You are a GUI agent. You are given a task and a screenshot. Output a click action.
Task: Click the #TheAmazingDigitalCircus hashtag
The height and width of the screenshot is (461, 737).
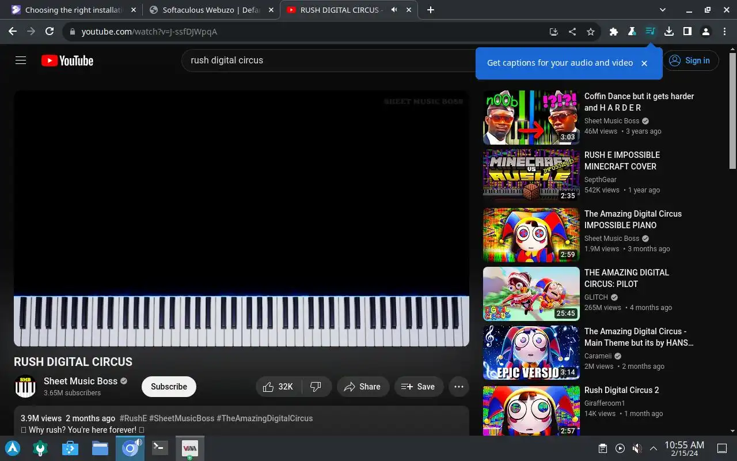pos(265,418)
